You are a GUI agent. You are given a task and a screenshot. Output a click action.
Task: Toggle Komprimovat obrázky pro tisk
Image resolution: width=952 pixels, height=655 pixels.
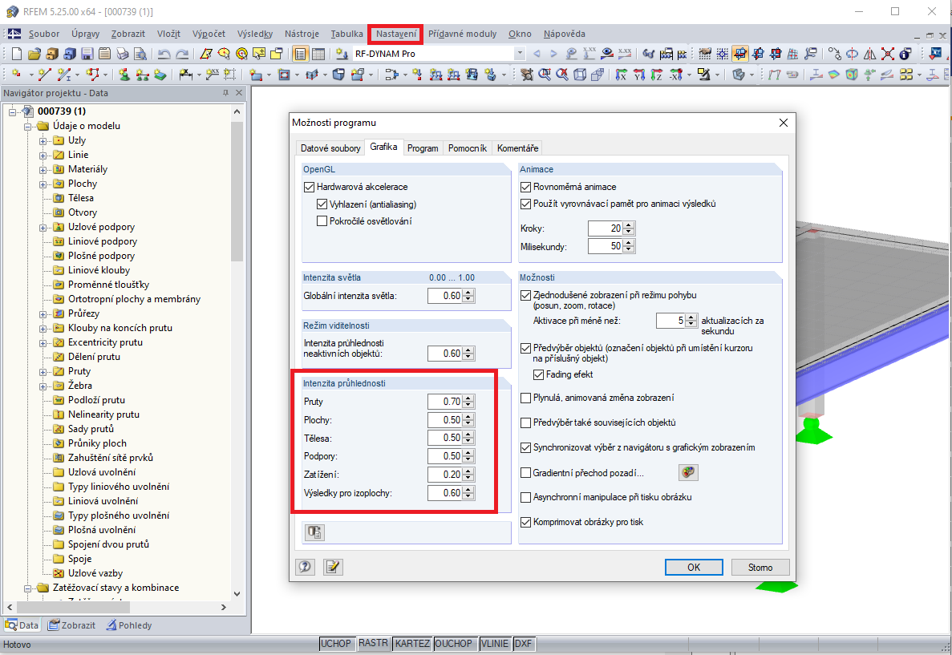coord(526,522)
